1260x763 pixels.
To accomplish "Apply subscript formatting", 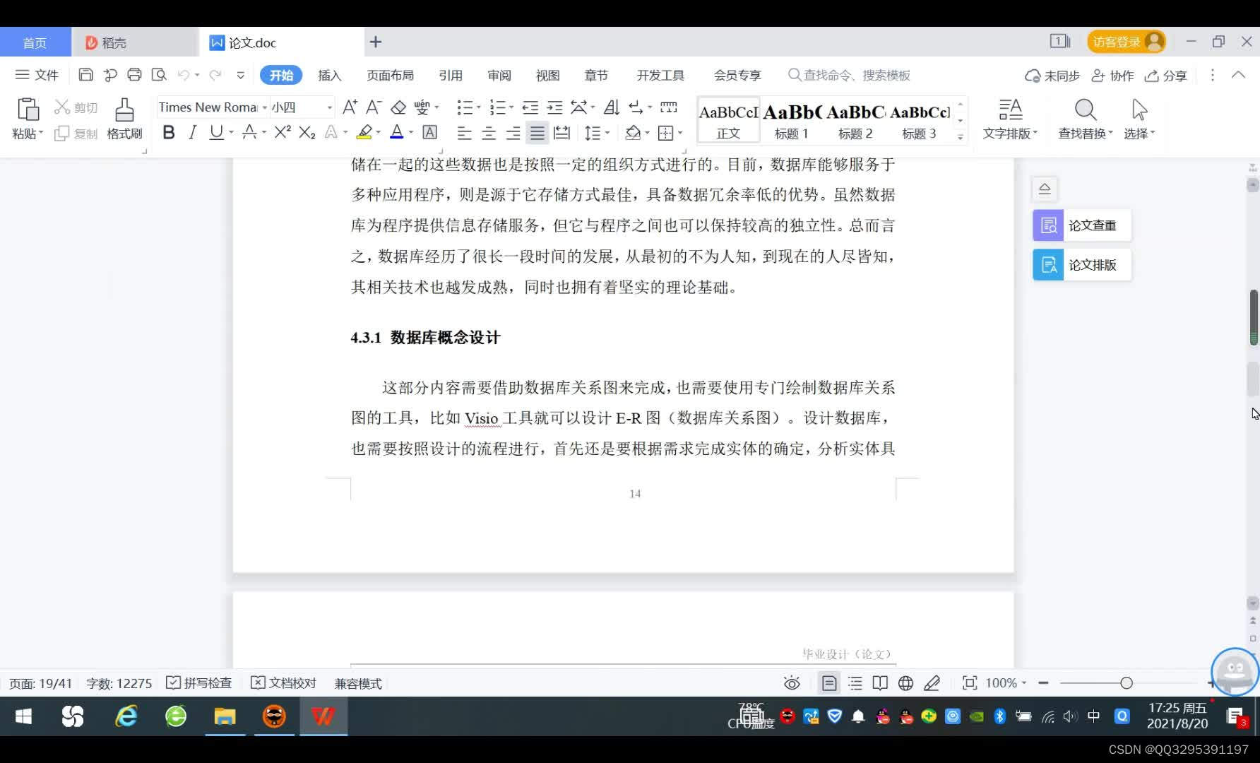I will (307, 132).
